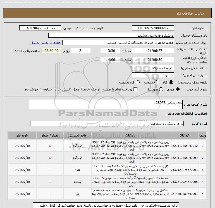Click the delivery city field مشهد
Viewport: 215px width, 208px height.
pyautogui.click(x=153, y=75)
